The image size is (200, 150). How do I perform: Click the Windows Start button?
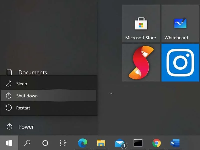[9, 143]
